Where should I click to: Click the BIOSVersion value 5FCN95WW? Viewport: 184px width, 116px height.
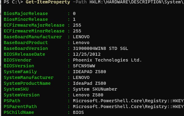coord(84,66)
